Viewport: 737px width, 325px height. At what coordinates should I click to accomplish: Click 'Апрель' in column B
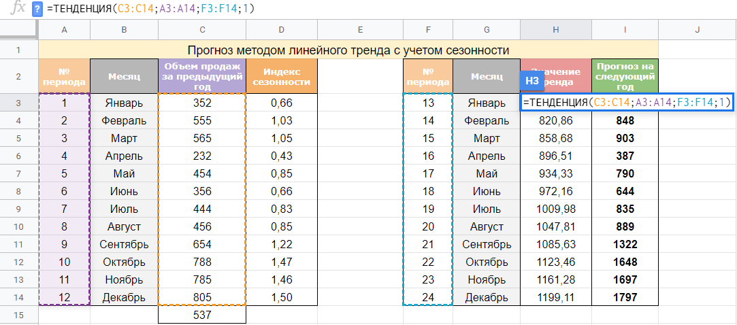tap(124, 156)
